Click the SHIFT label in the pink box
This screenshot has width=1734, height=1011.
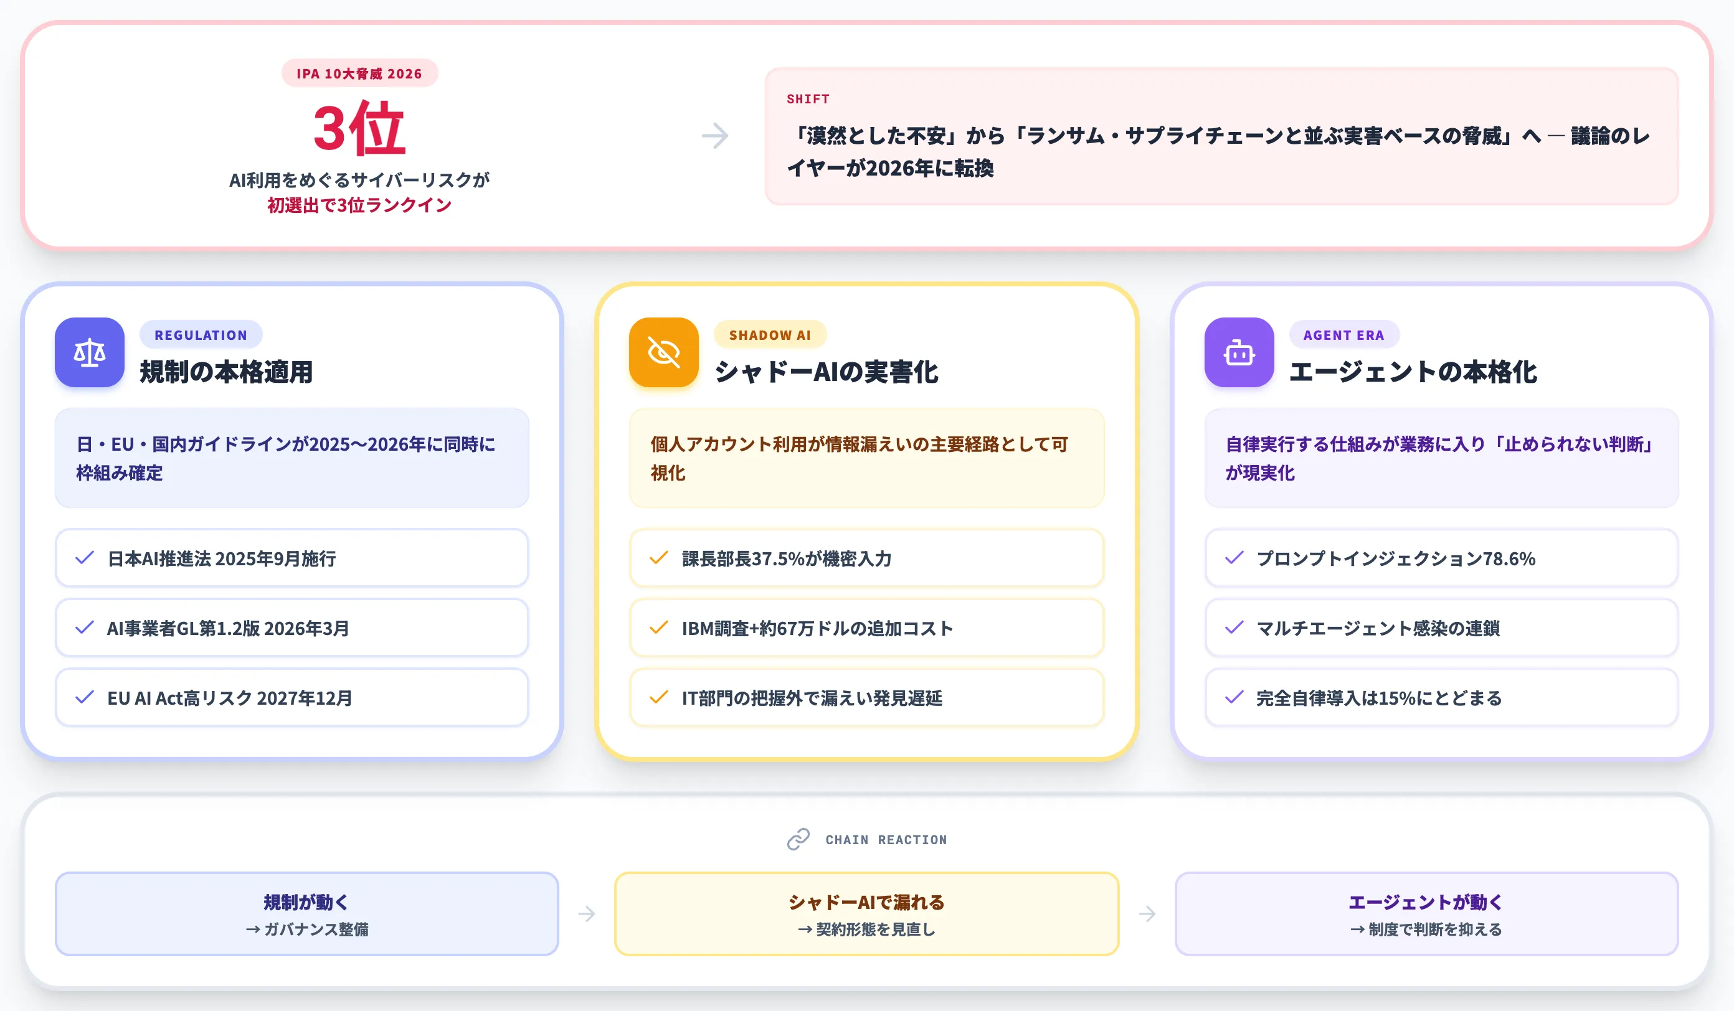click(x=808, y=99)
